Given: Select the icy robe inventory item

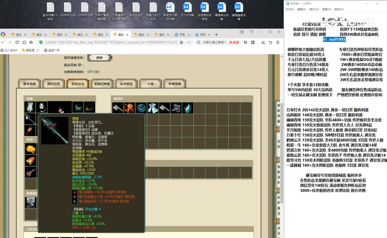Looking at the screenshot, I should [153, 108].
